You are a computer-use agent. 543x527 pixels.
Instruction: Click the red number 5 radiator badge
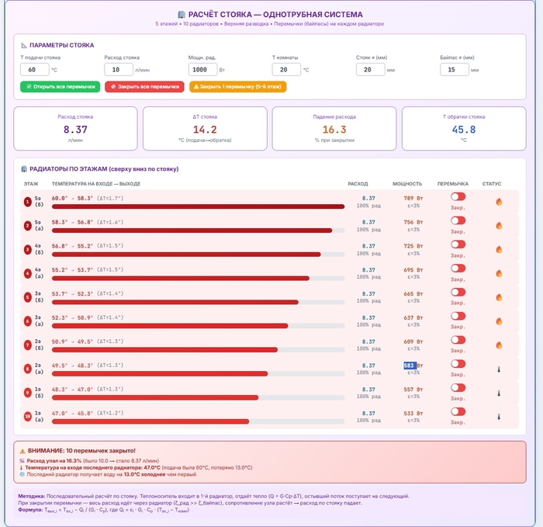click(x=27, y=297)
